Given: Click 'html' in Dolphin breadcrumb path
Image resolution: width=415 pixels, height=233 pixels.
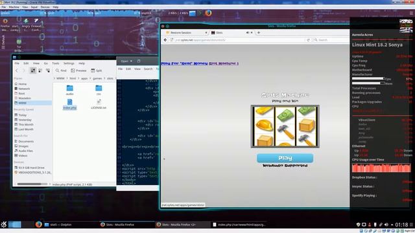Looking at the screenshot, I should (x=73, y=78).
